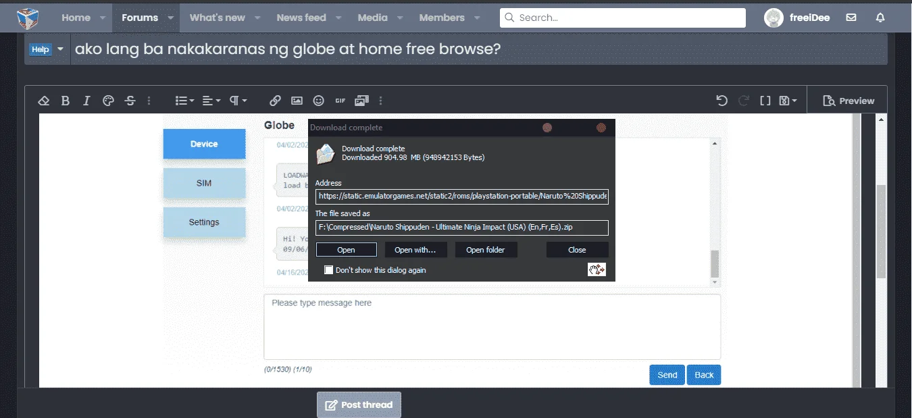Image resolution: width=912 pixels, height=418 pixels.
Task: Click Close in download dialog
Action: (x=577, y=250)
